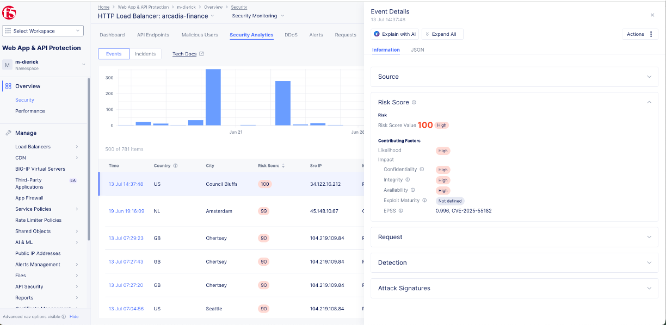
Task: Click the Risk Score info icon in panel
Action: tap(414, 102)
